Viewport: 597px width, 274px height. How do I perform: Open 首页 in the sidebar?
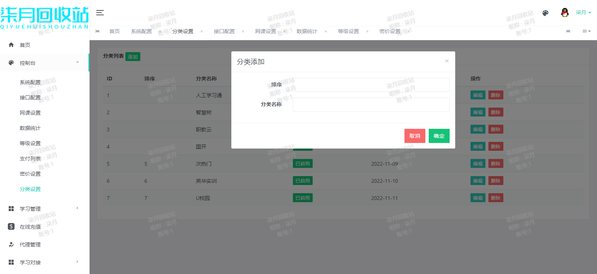click(x=25, y=45)
